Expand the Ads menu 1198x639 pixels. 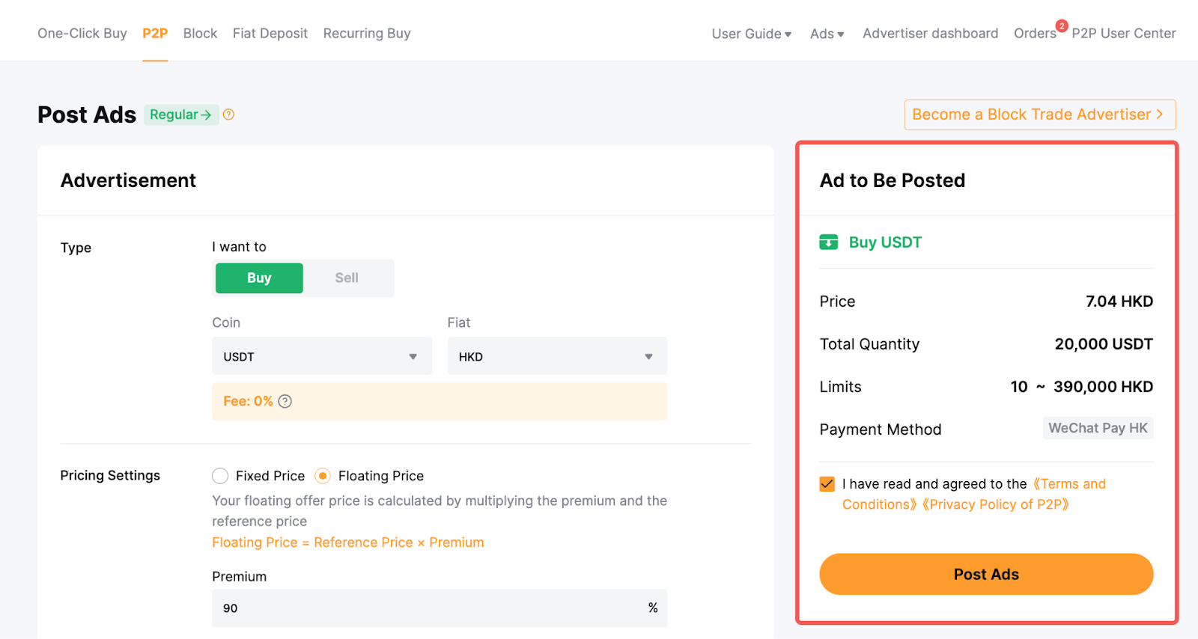click(x=827, y=34)
